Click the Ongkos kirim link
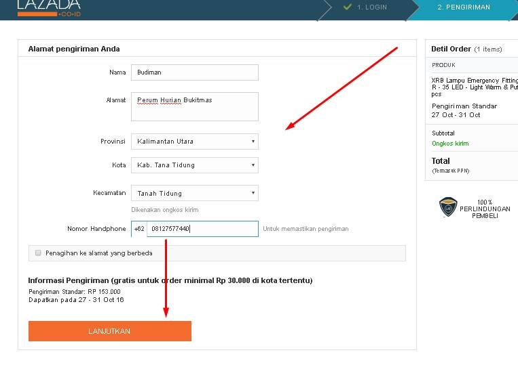Viewport: 518px width, 365px height. click(450, 144)
